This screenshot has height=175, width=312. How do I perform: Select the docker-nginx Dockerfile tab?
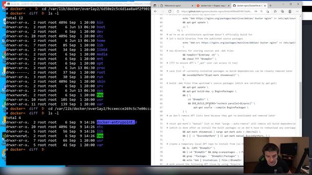point(249,6)
